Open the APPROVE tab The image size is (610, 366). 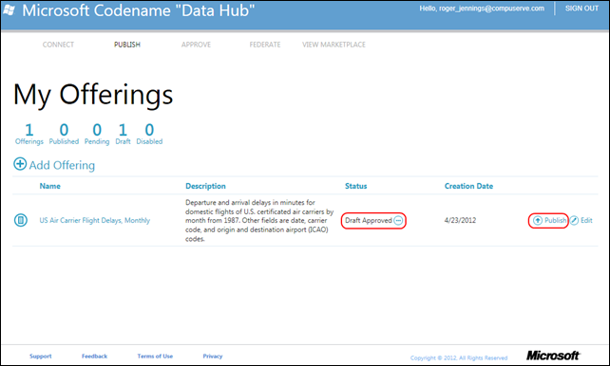(x=196, y=45)
